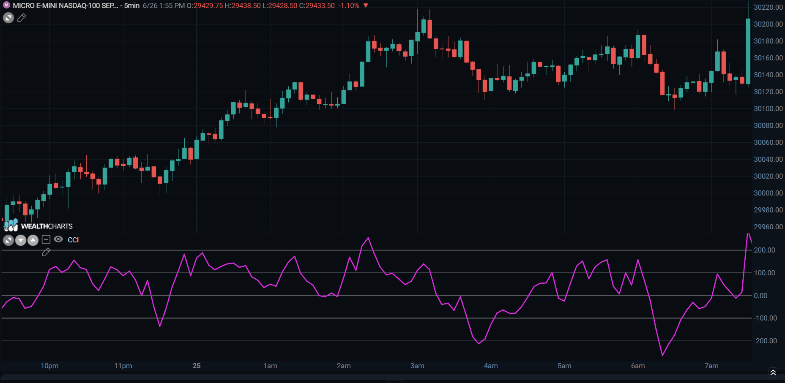Click the 30200.00 price axis label
This screenshot has width=785, height=383.
point(768,24)
